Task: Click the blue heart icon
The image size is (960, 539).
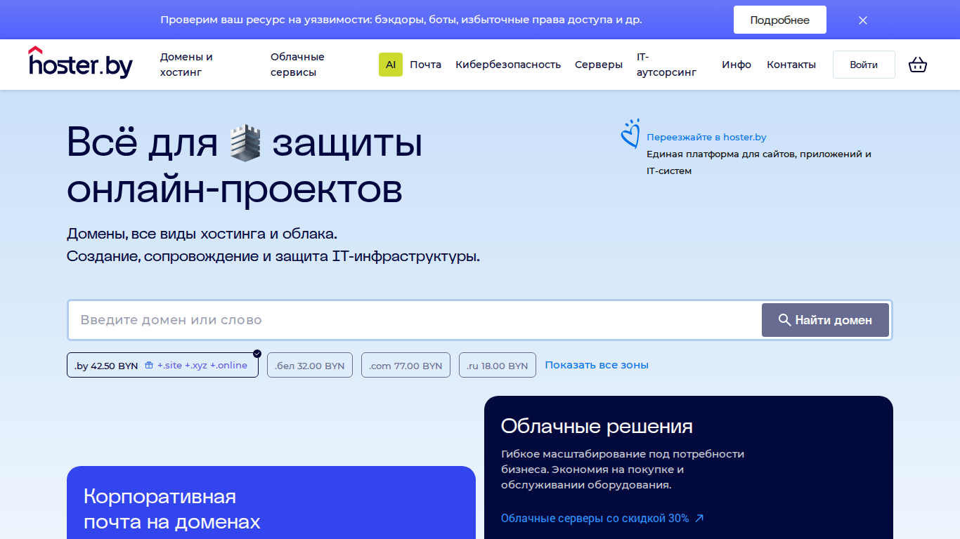Action: (x=630, y=133)
